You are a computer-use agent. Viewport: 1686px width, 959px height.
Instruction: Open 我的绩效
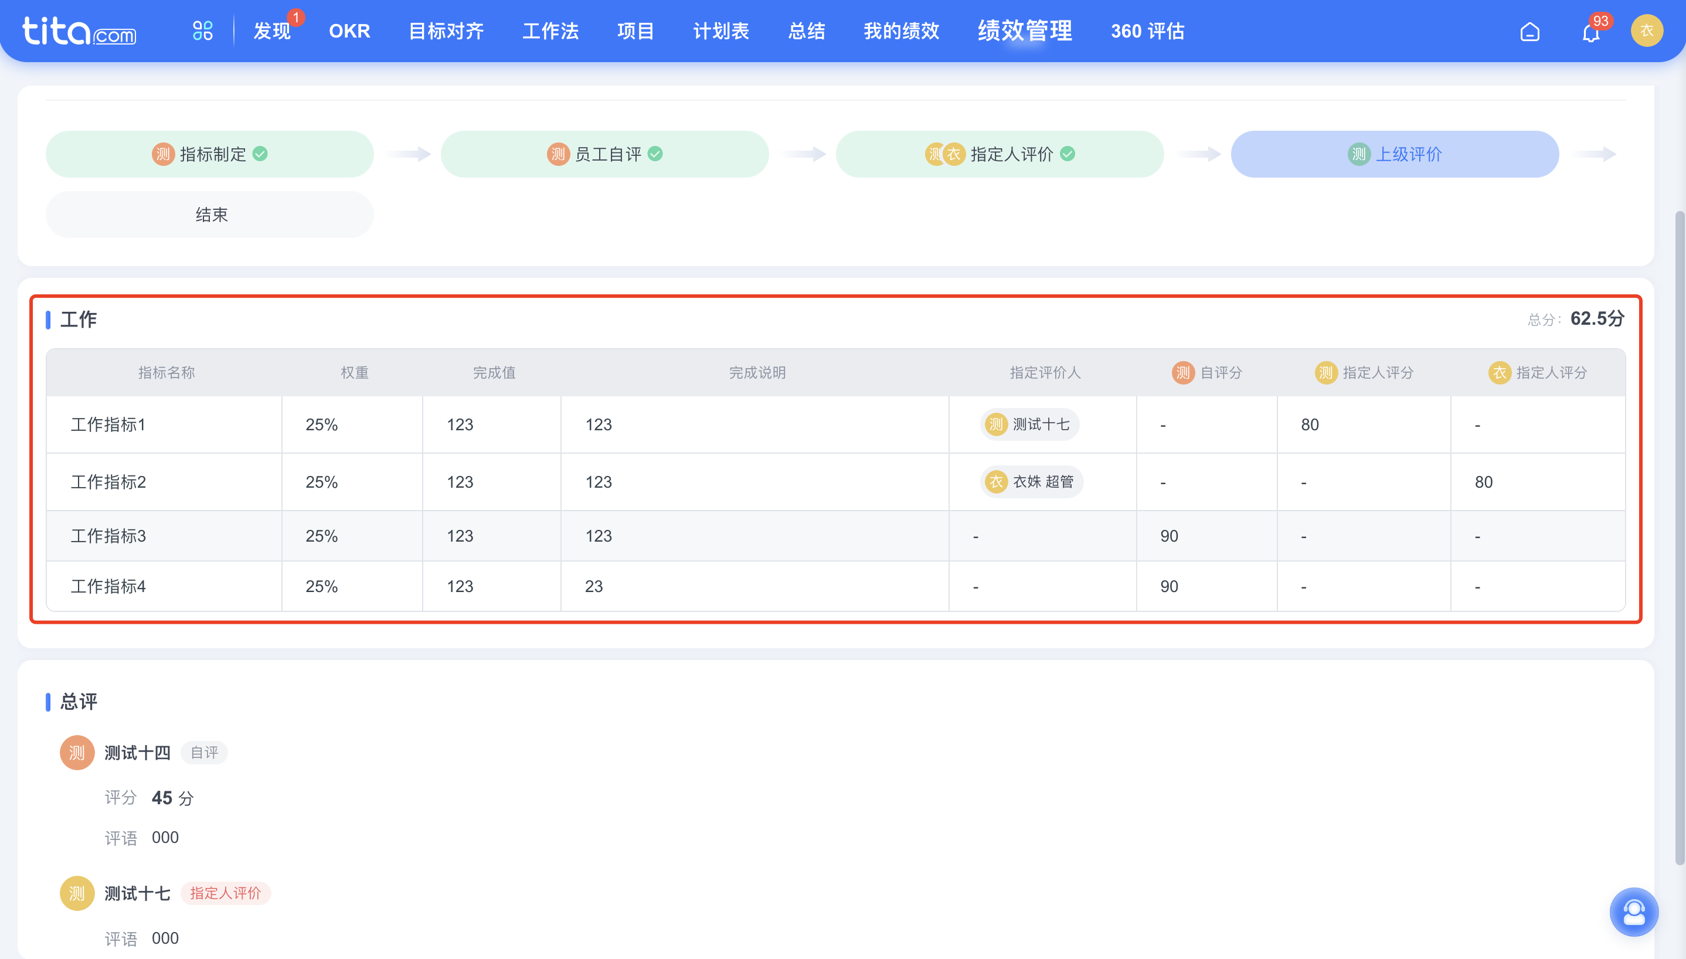click(x=901, y=31)
